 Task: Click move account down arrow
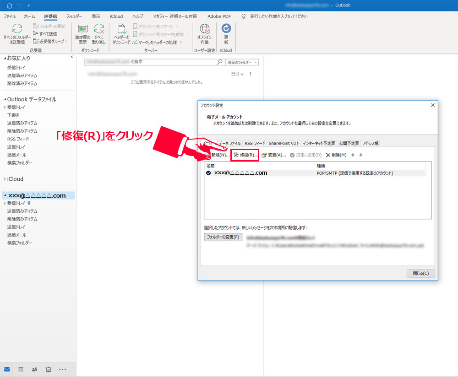pyautogui.click(x=361, y=155)
